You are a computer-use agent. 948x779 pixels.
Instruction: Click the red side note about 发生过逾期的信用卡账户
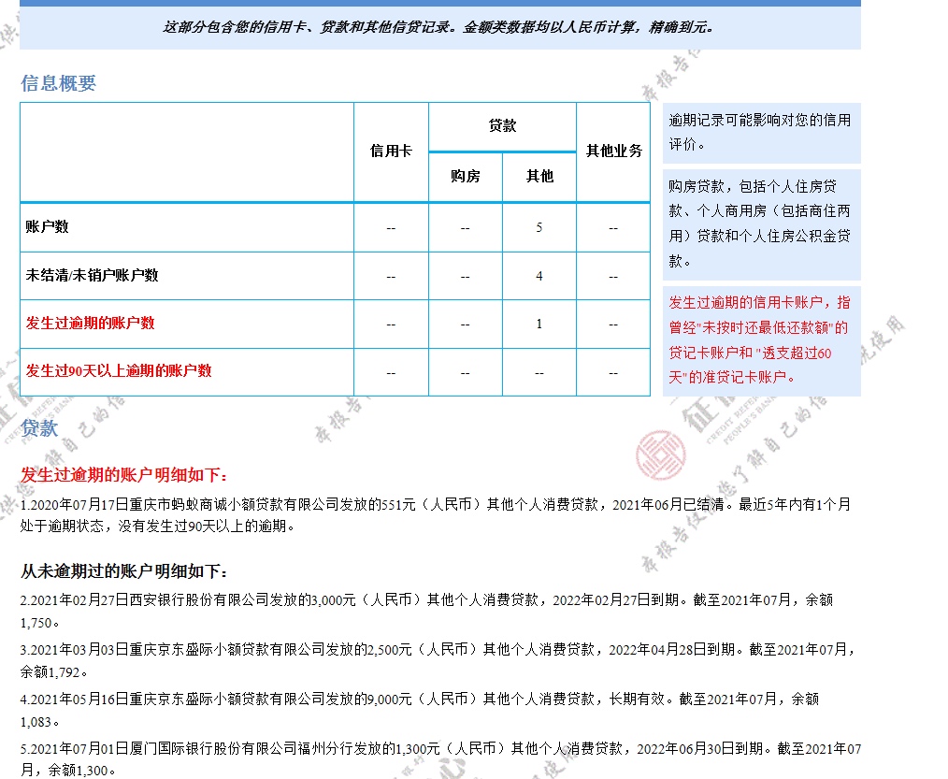click(762, 340)
